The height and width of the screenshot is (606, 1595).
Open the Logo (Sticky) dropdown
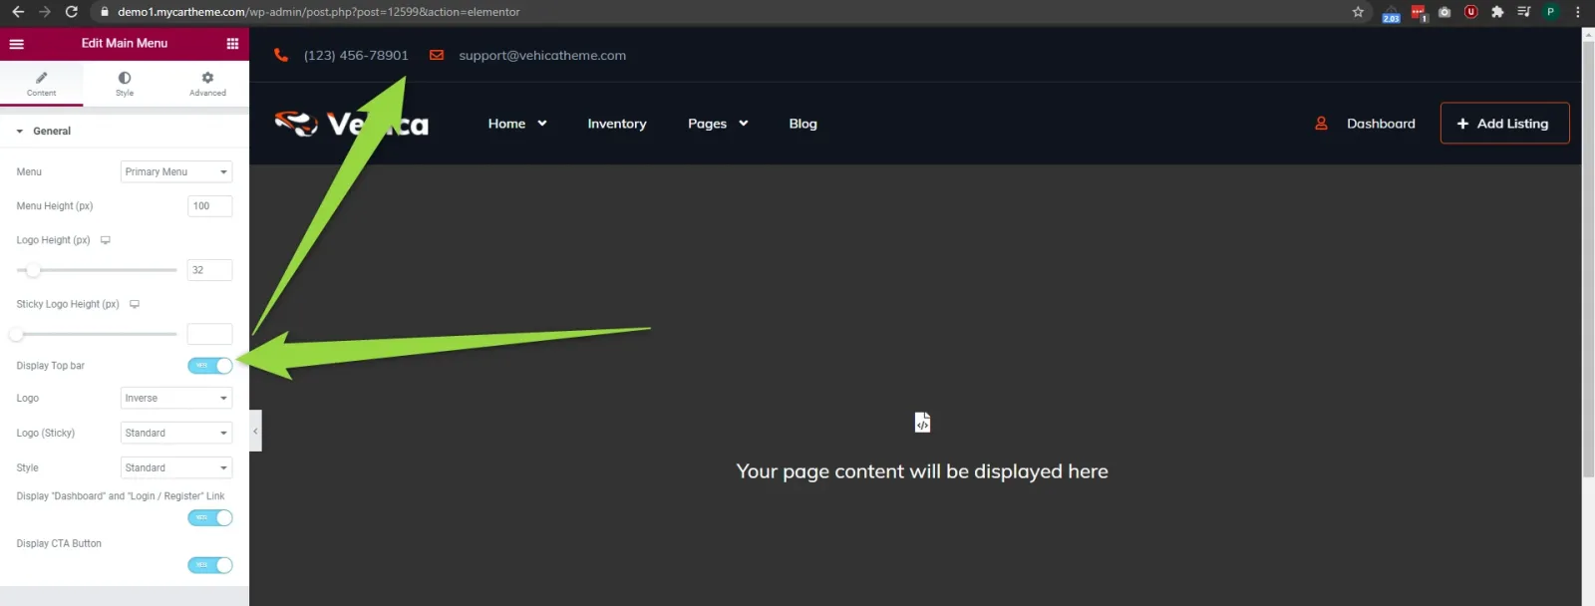tap(176, 434)
